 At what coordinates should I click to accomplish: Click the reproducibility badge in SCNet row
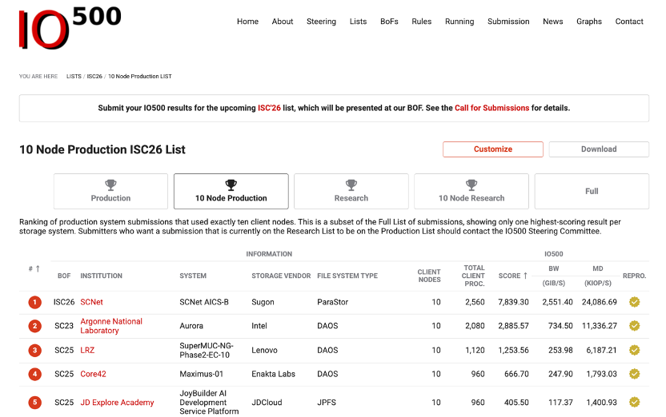click(x=635, y=302)
